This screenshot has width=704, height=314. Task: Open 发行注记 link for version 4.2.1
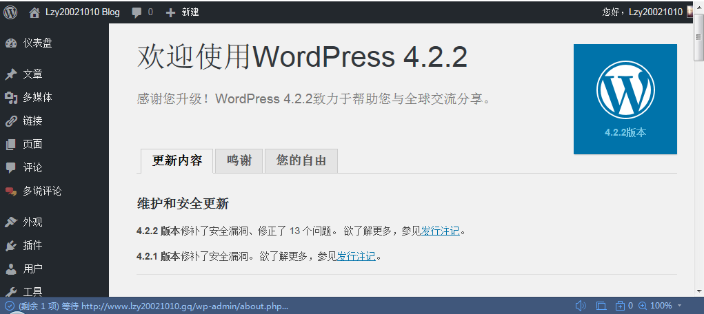356,257
